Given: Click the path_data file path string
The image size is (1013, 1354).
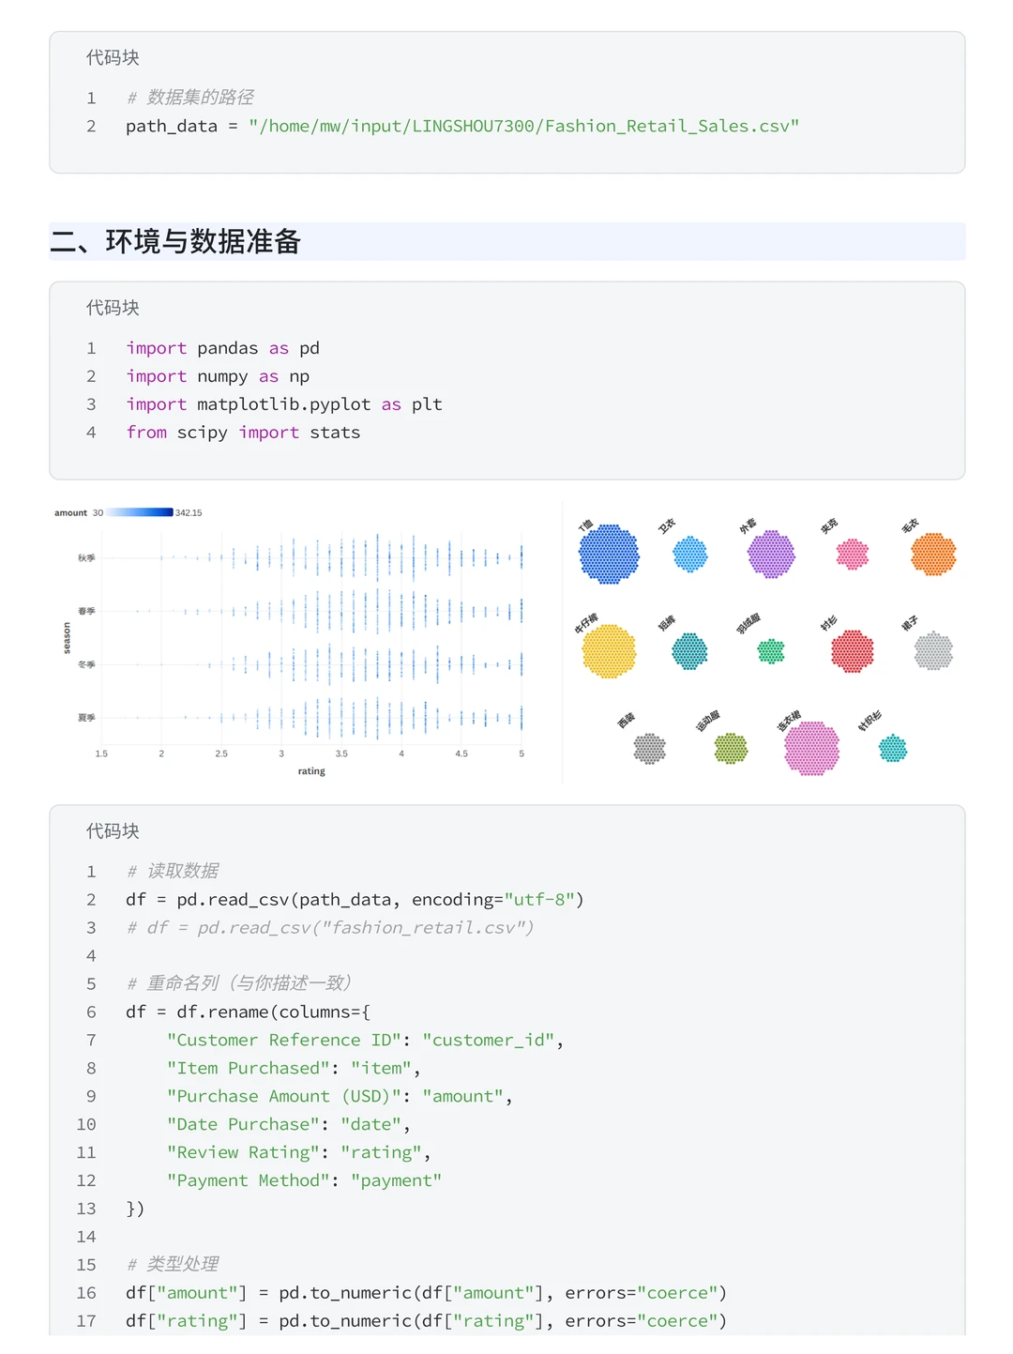Looking at the screenshot, I should 523,127.
